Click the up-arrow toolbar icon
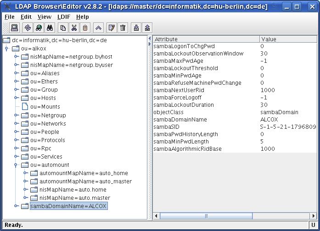Viewport: 320px width, 231px height. 98,28
